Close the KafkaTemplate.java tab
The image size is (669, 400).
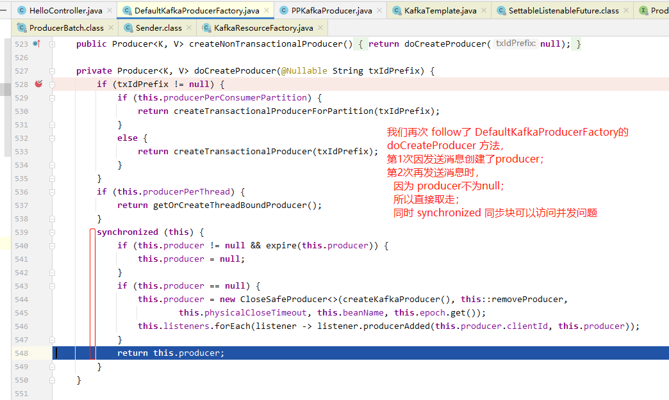pos(483,10)
